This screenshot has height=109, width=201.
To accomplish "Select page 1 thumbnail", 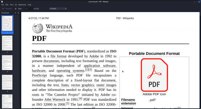I will tap(7, 24).
